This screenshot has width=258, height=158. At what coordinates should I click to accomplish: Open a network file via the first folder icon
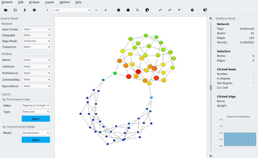6,10
